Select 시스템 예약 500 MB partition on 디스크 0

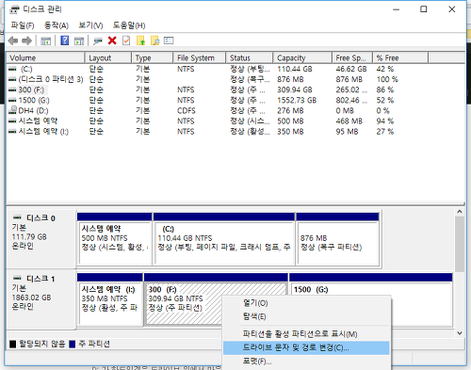point(115,239)
